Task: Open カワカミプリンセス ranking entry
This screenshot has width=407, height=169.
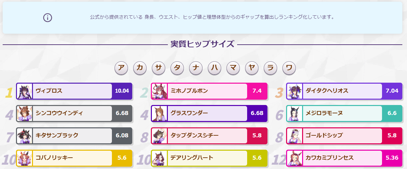Action: [344, 158]
